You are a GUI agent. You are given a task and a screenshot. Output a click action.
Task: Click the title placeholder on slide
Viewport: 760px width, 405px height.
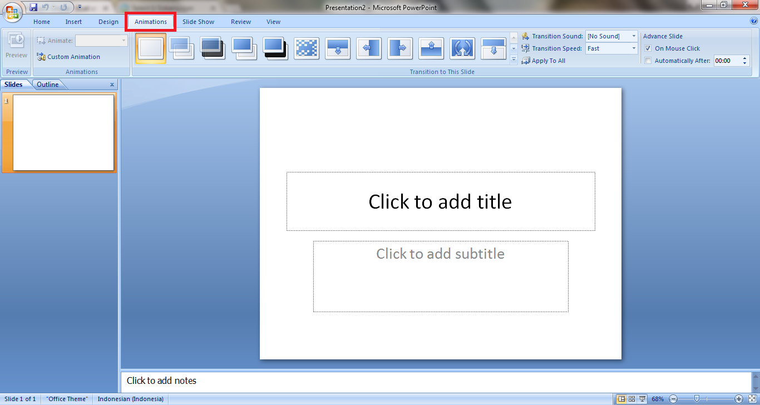441,201
